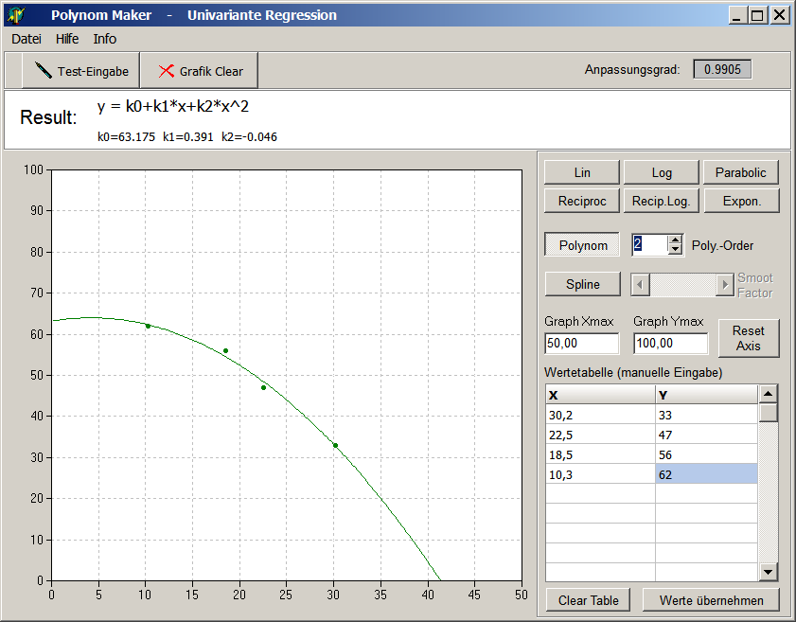Viewport: 796px width, 622px height.
Task: Click the Graph Xmax field
Action: click(x=582, y=344)
